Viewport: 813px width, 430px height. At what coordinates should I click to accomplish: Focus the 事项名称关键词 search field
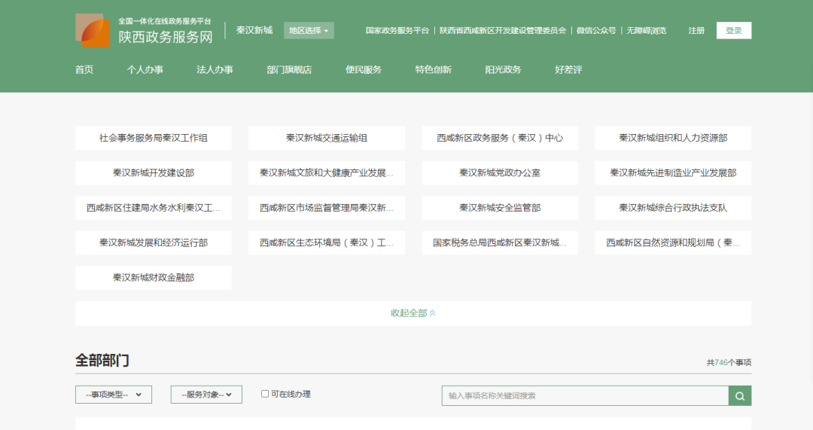[x=585, y=396]
